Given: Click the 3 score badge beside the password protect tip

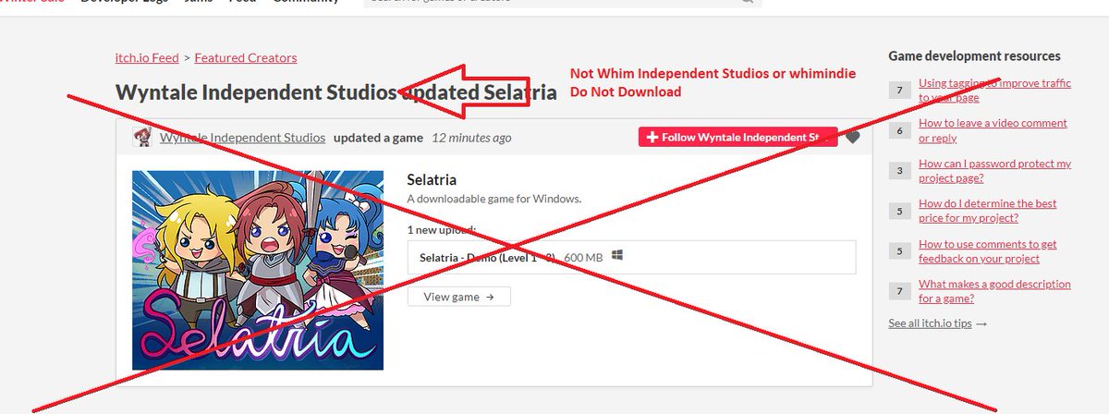Looking at the screenshot, I should point(898,171).
